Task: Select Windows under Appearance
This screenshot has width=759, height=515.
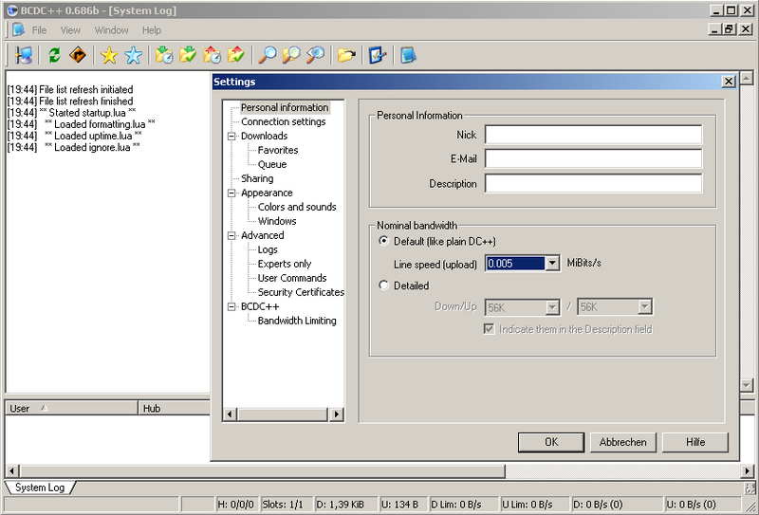Action: tap(277, 221)
